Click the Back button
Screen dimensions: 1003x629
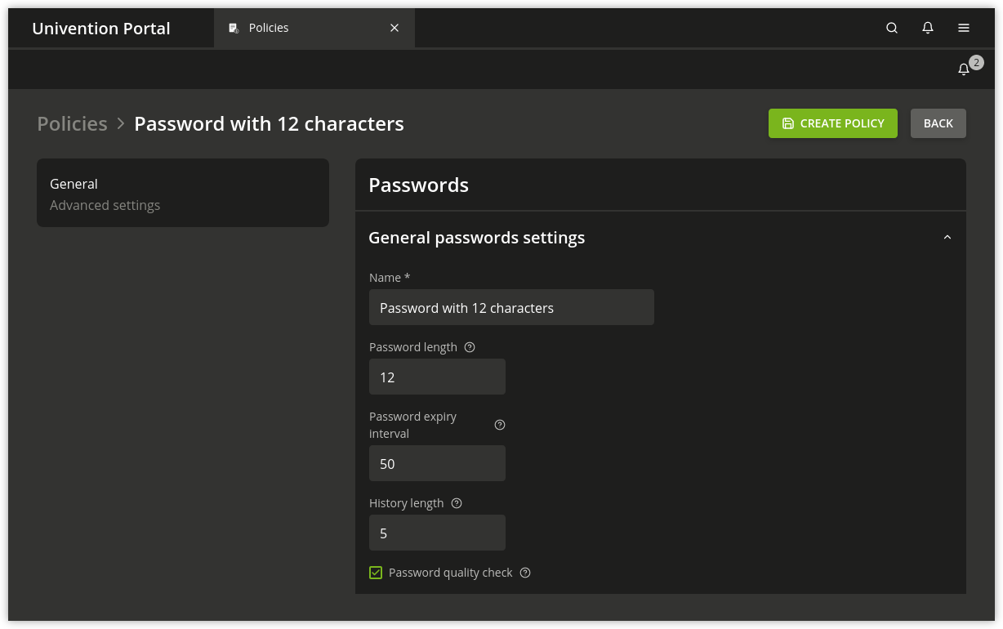(938, 123)
